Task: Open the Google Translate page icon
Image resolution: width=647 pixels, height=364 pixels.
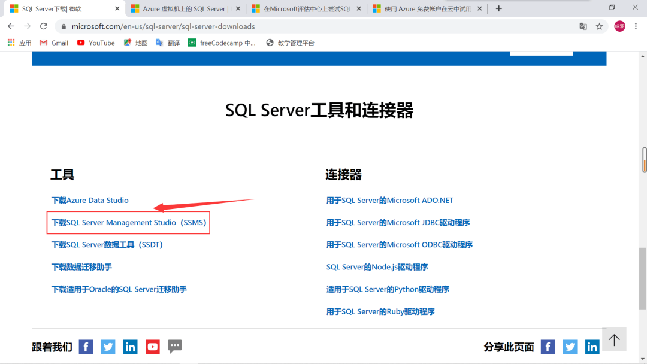Action: 583,26
